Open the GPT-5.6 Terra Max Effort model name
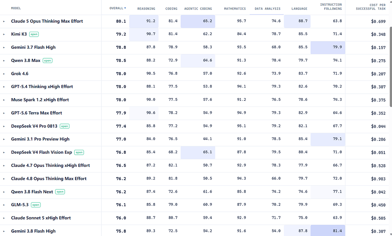 coord(36,113)
